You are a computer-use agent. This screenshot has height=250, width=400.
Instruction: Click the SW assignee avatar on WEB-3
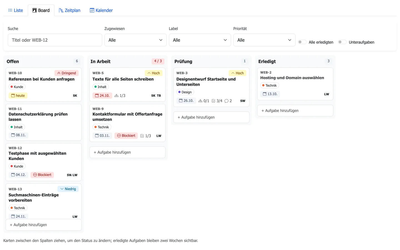coord(243,101)
